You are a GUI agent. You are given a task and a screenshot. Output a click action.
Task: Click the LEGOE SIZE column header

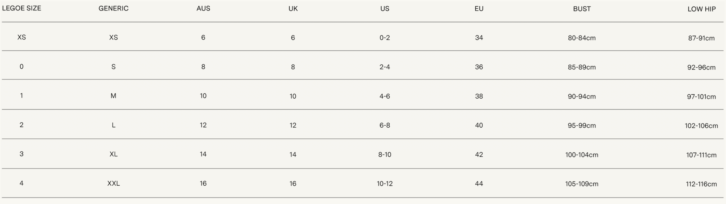pyautogui.click(x=22, y=8)
